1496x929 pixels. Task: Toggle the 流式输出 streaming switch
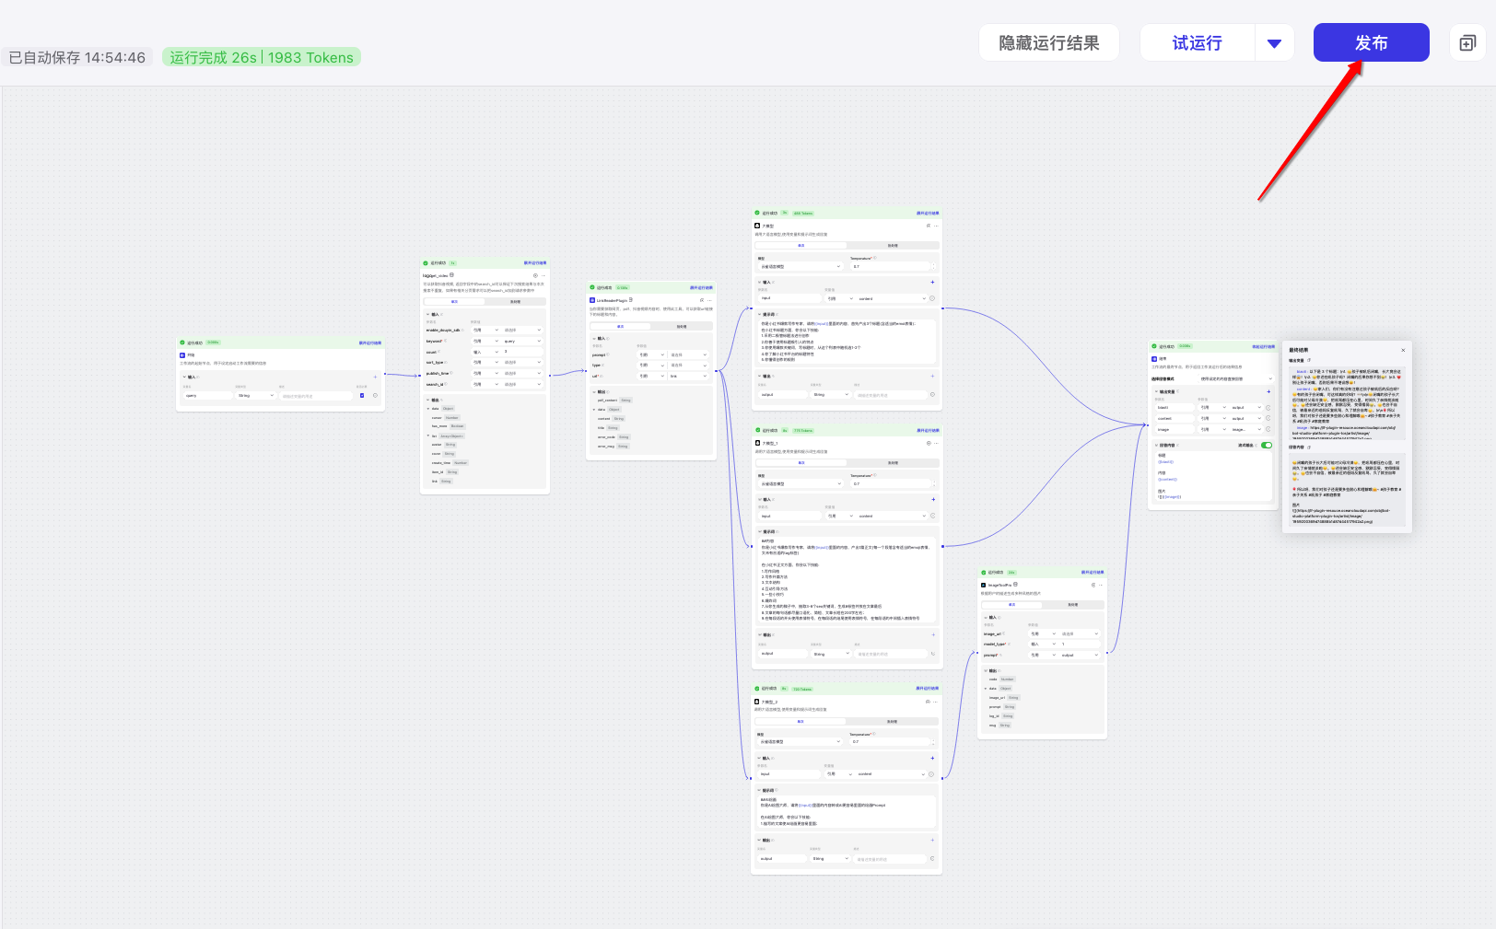pos(1267,445)
